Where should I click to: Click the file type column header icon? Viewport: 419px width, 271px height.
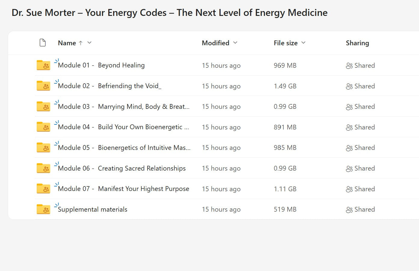43,43
